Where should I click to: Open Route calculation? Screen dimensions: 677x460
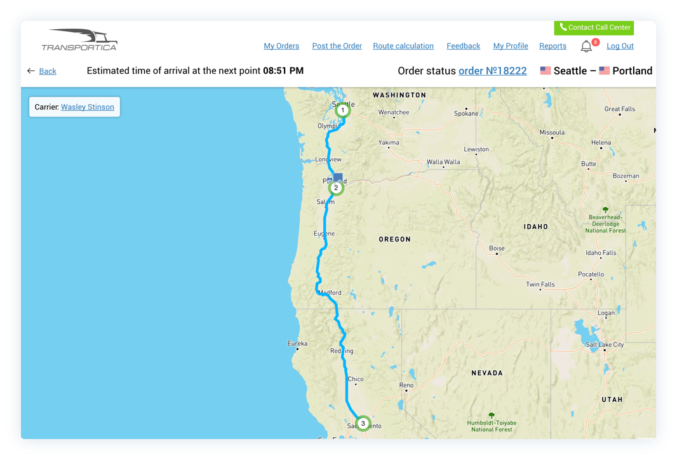coord(403,46)
